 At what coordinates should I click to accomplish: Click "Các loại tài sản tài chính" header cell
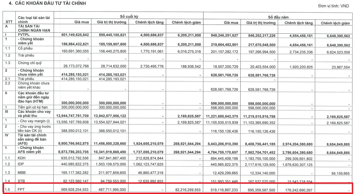(34, 19)
